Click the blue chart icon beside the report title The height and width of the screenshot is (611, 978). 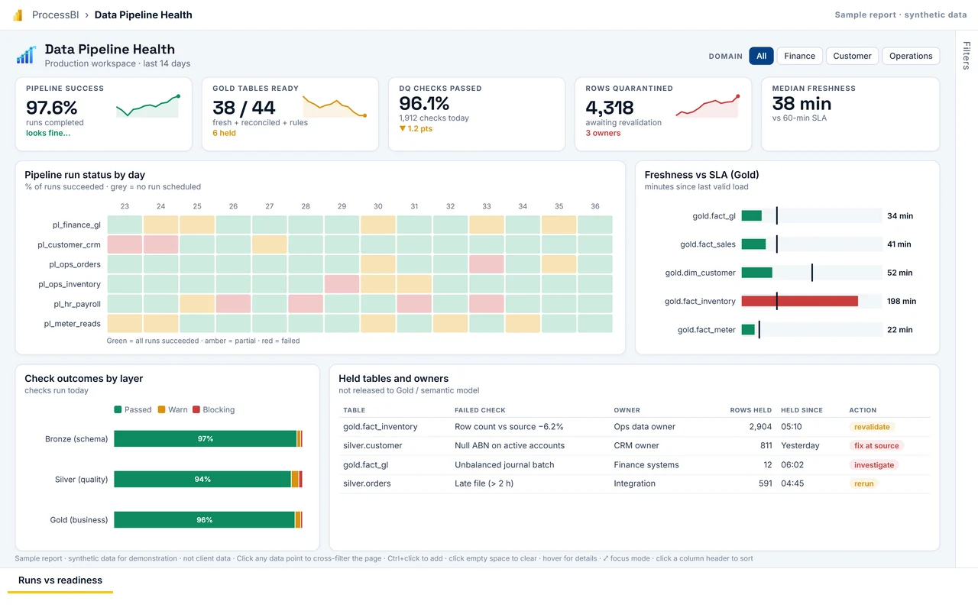pyautogui.click(x=26, y=55)
